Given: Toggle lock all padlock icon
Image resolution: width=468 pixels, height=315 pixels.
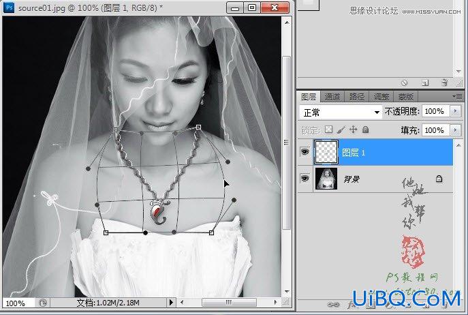Looking at the screenshot, I should point(365,130).
